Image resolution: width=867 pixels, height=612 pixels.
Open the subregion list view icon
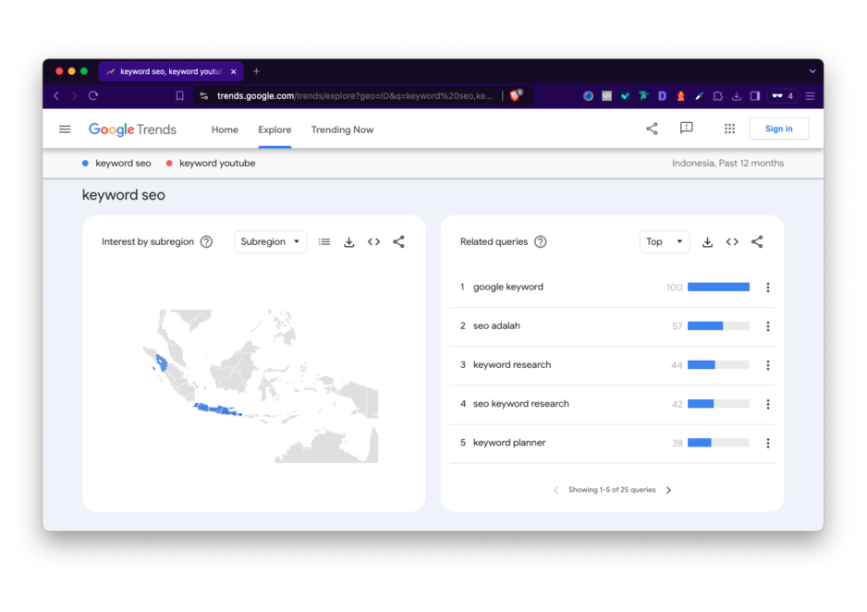324,241
